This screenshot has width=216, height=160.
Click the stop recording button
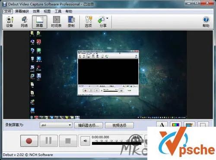(68, 141)
